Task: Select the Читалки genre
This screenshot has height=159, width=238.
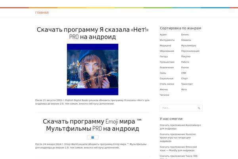Action: 164,95
